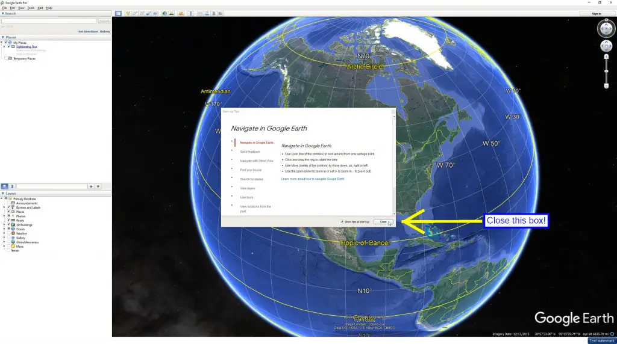This screenshot has height=344, width=617.
Task: Enable the Announcements layer checkbox
Action: click(x=8, y=203)
